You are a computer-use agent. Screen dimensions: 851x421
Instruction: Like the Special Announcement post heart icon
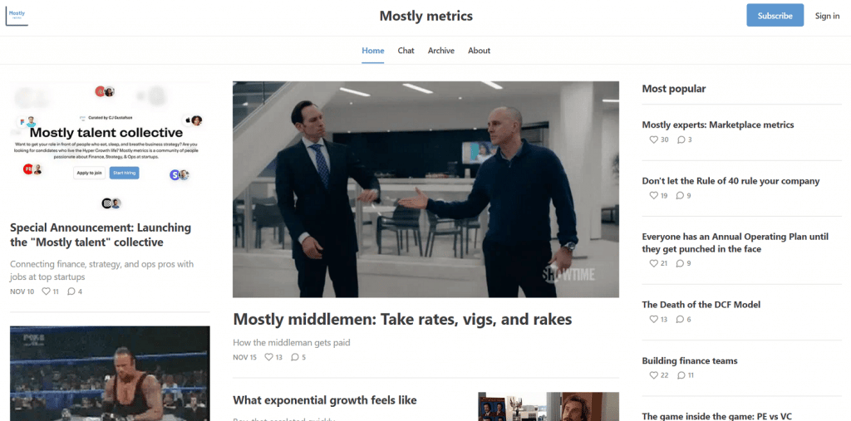(x=47, y=291)
